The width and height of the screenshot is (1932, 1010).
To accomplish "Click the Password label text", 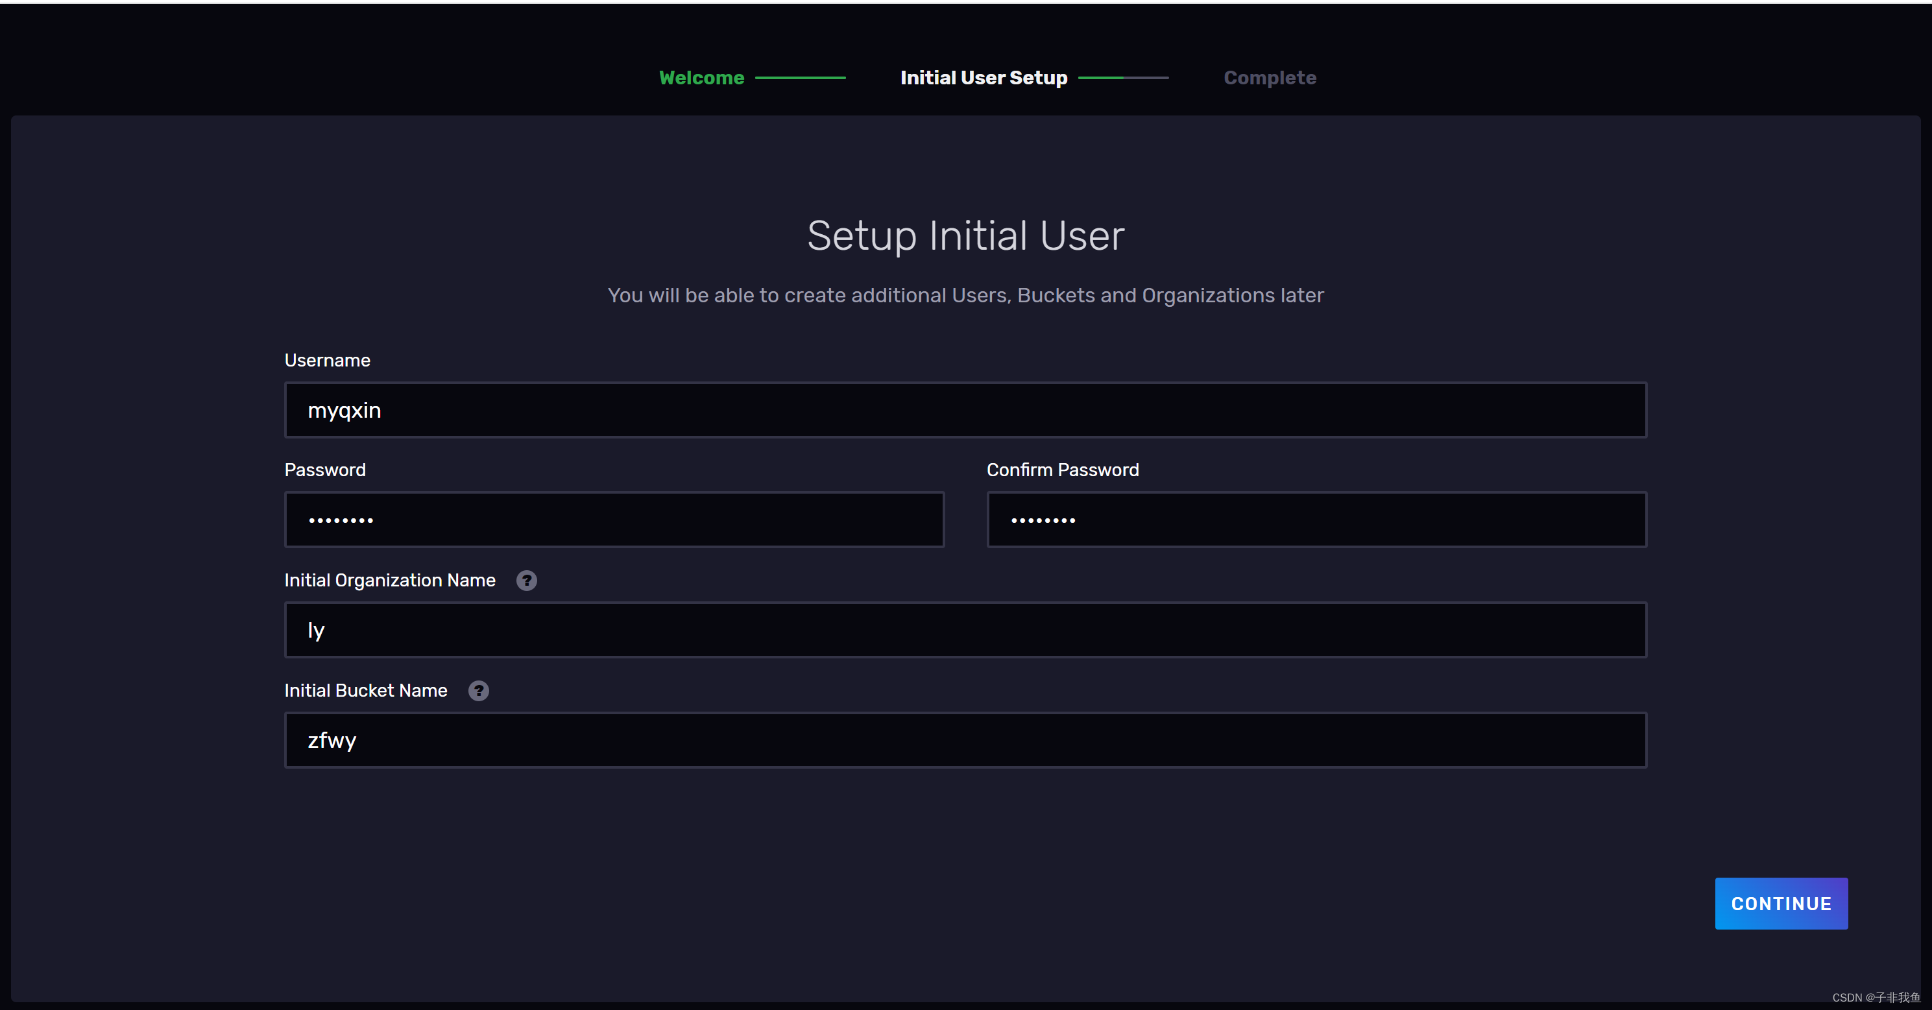I will pos(325,470).
